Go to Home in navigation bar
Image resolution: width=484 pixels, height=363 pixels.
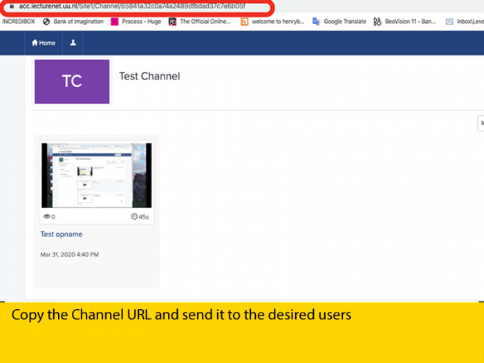pyautogui.click(x=44, y=43)
